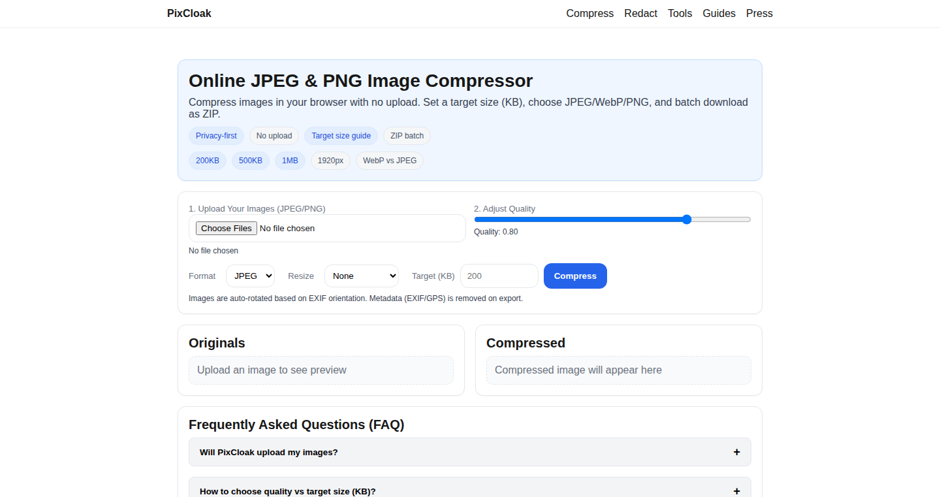Screen dimensions: 940x497
Task: Click the '1. Upload Your Images (JPEG/PNG)' label
Action: (257, 209)
